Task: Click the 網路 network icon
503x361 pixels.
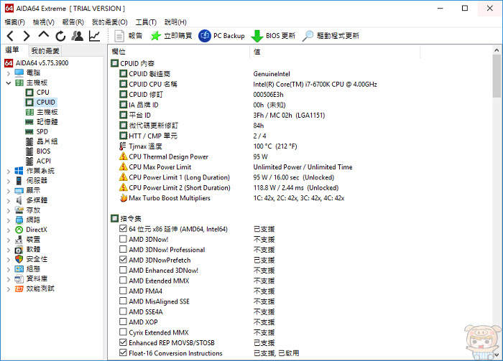Action: 19,220
